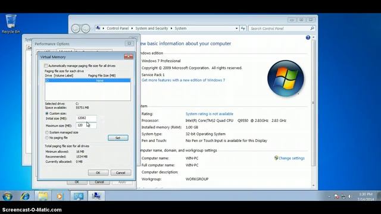This screenshot has height=214, width=381.
Task: Click the '55751 MB' space available value
Action: (x=82, y=108)
